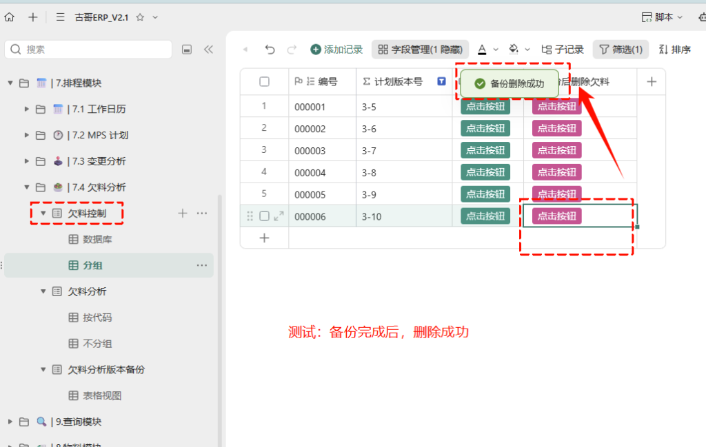Go to the home page icon

[10, 17]
